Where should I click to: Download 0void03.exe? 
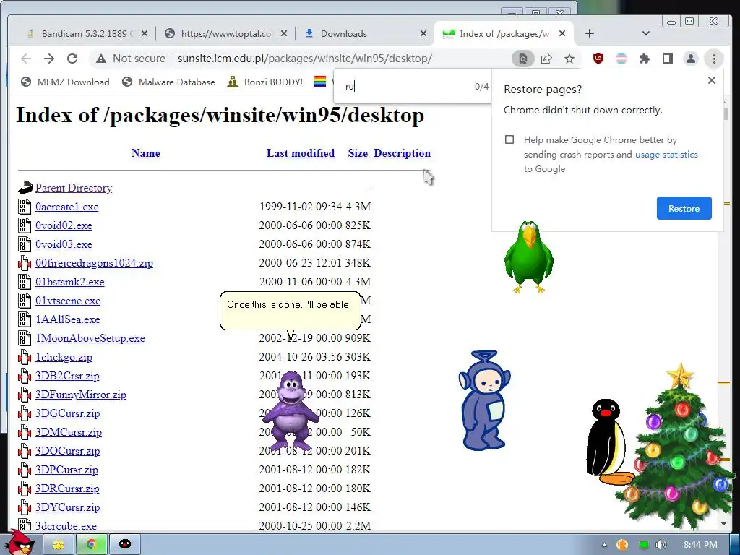point(64,244)
